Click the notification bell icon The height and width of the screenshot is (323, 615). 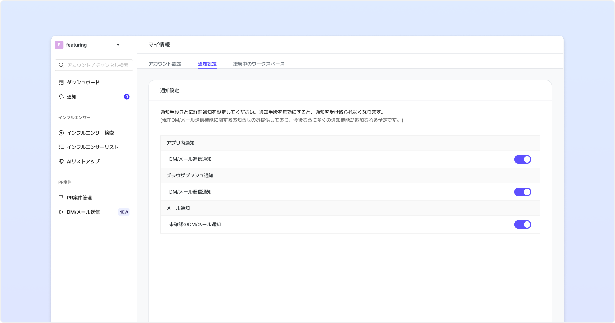[x=61, y=97]
